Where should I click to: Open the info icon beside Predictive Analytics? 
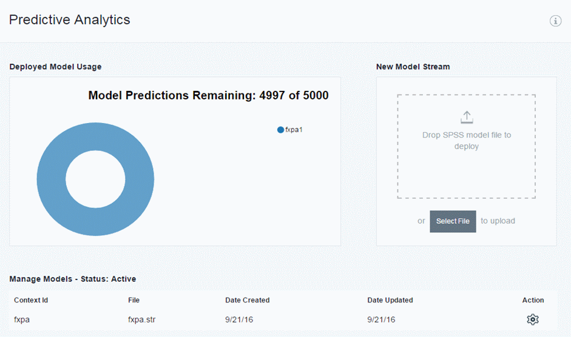click(555, 21)
